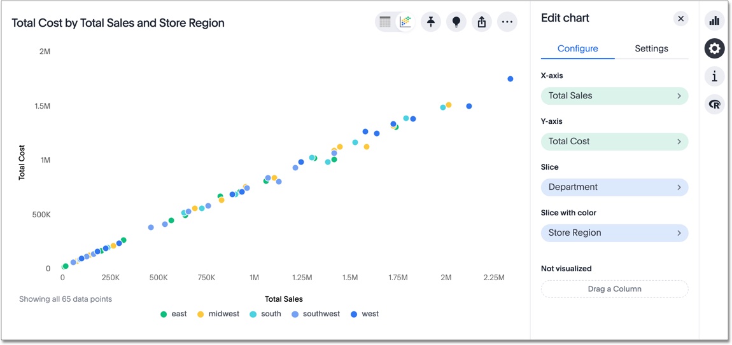The width and height of the screenshot is (732, 345).
Task: Click the 2.25M x-axis label
Action: (494, 278)
